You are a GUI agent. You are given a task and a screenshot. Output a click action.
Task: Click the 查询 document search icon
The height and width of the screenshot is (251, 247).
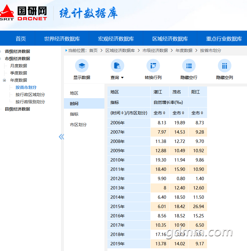click(117, 66)
